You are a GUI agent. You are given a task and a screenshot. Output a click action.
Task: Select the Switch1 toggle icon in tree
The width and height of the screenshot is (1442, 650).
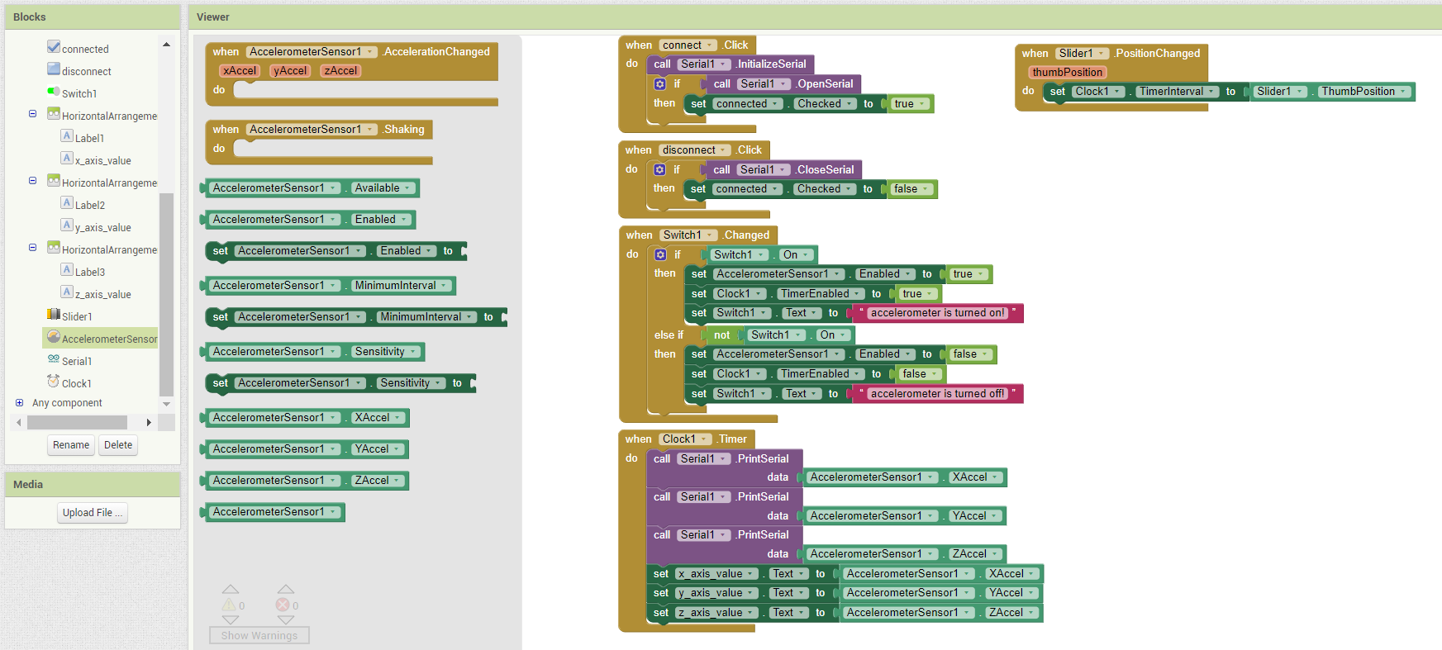point(54,92)
